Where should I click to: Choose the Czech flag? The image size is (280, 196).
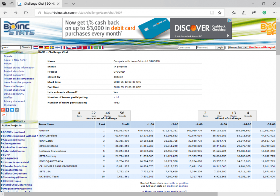click(x=69, y=47)
